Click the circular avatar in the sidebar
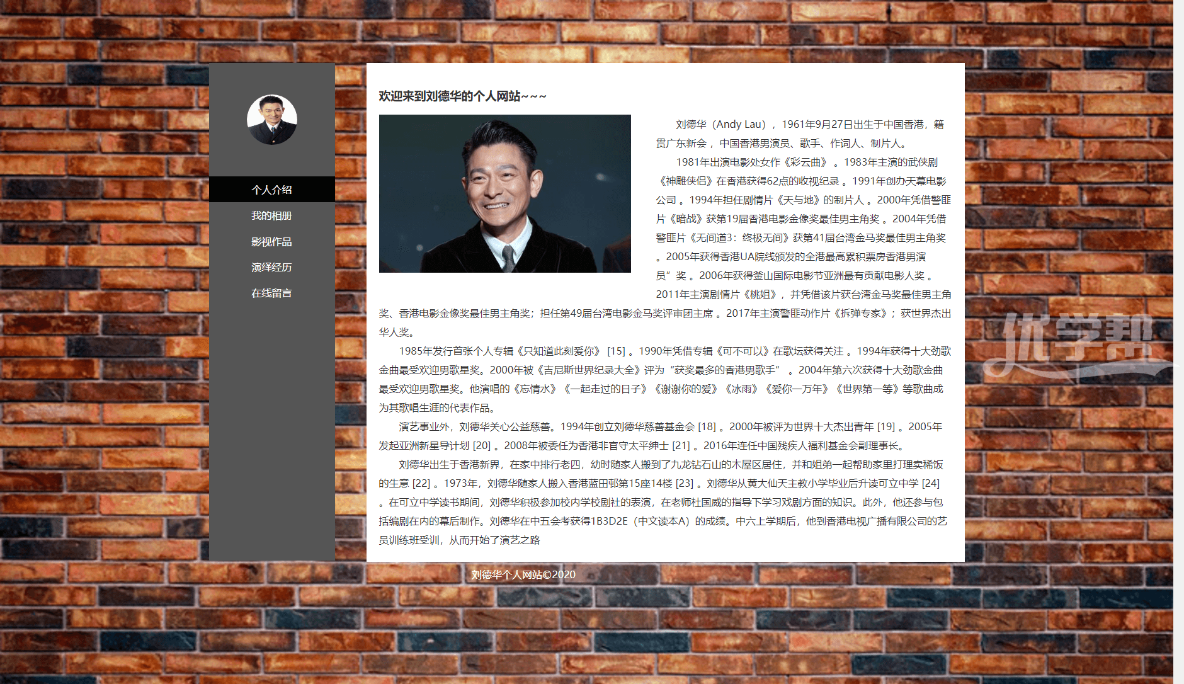 click(x=271, y=120)
